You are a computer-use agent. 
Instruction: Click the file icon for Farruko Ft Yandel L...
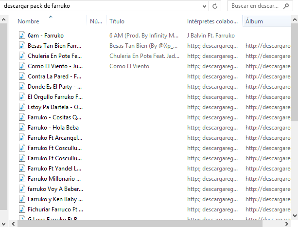click(x=22, y=169)
